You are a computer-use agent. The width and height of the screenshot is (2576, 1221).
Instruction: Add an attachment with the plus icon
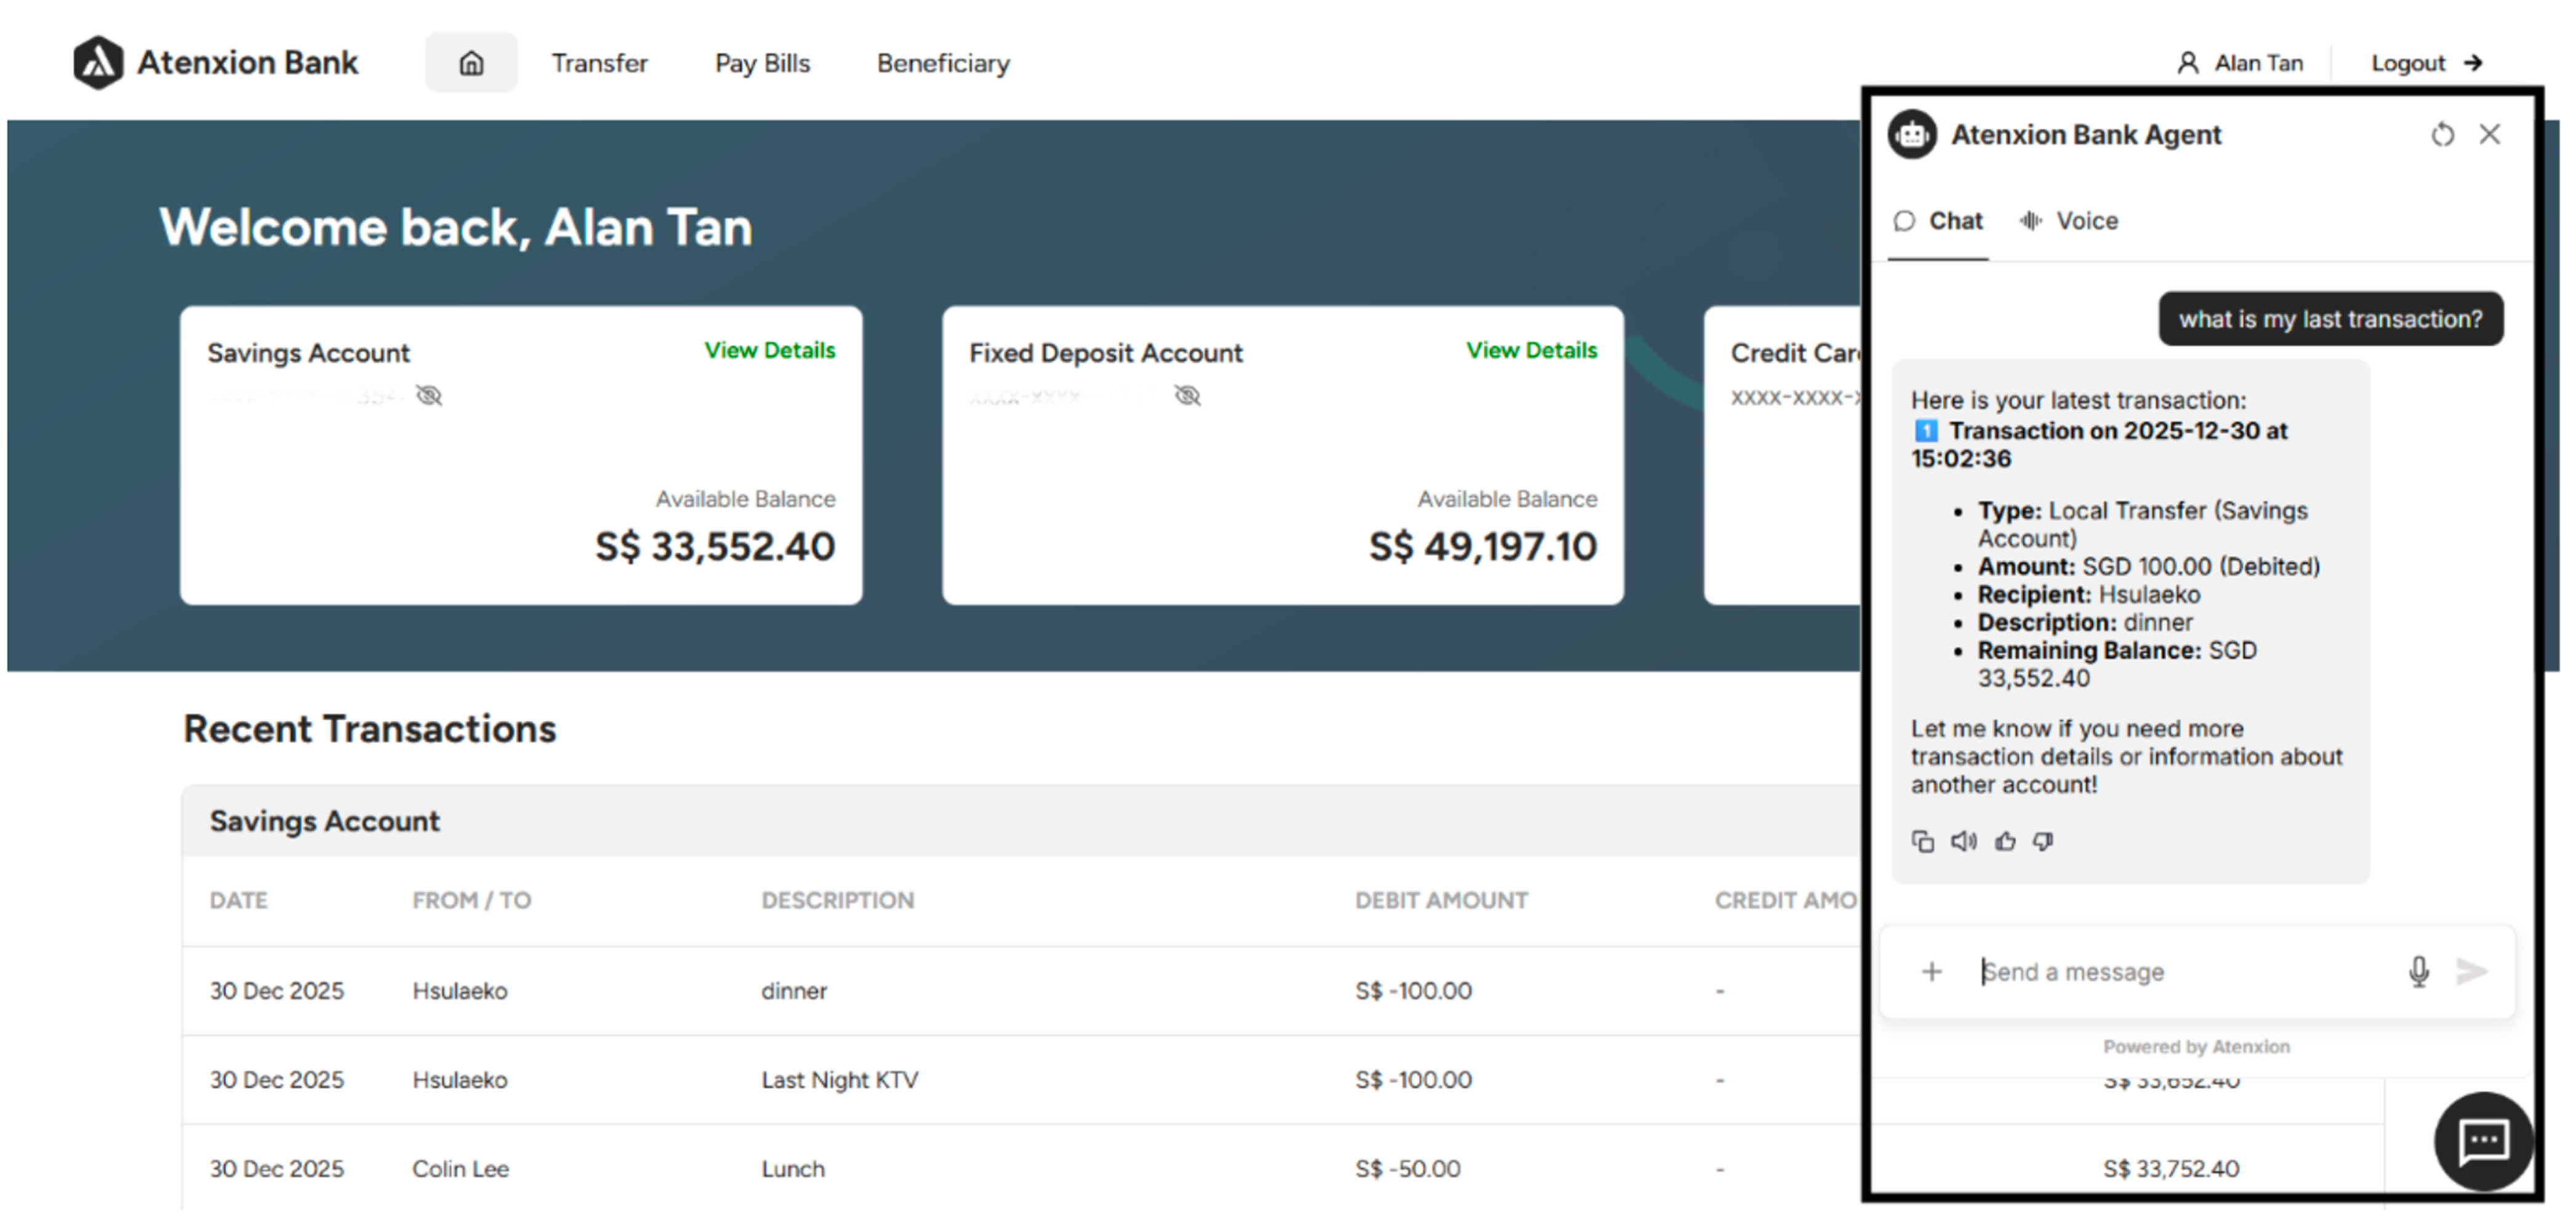coord(1932,971)
